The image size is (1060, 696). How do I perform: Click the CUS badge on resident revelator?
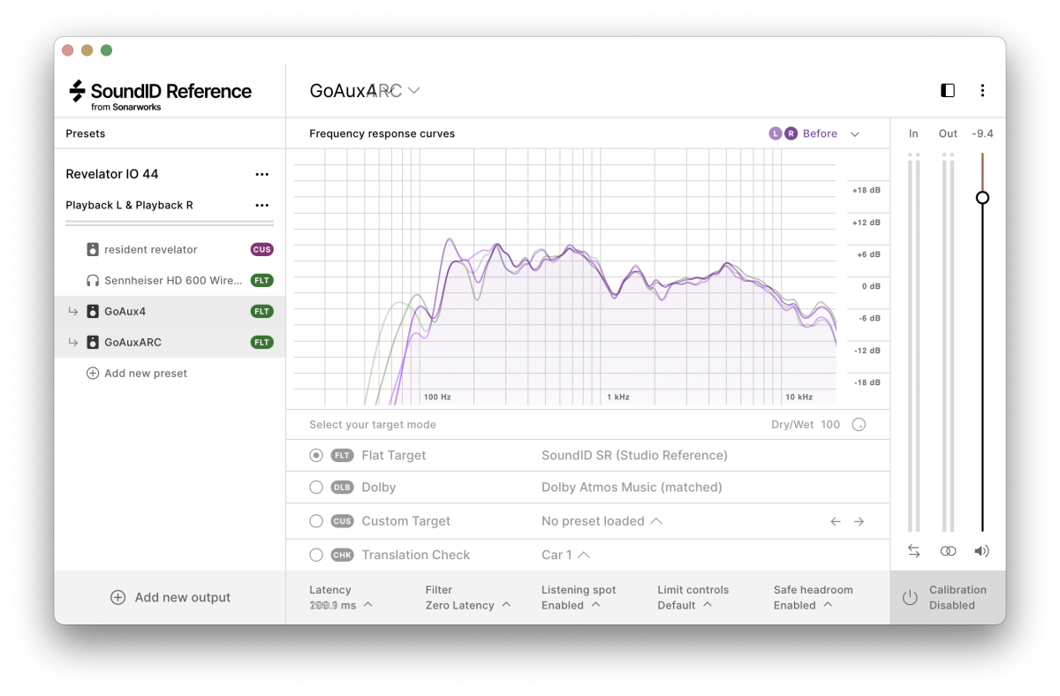click(261, 249)
